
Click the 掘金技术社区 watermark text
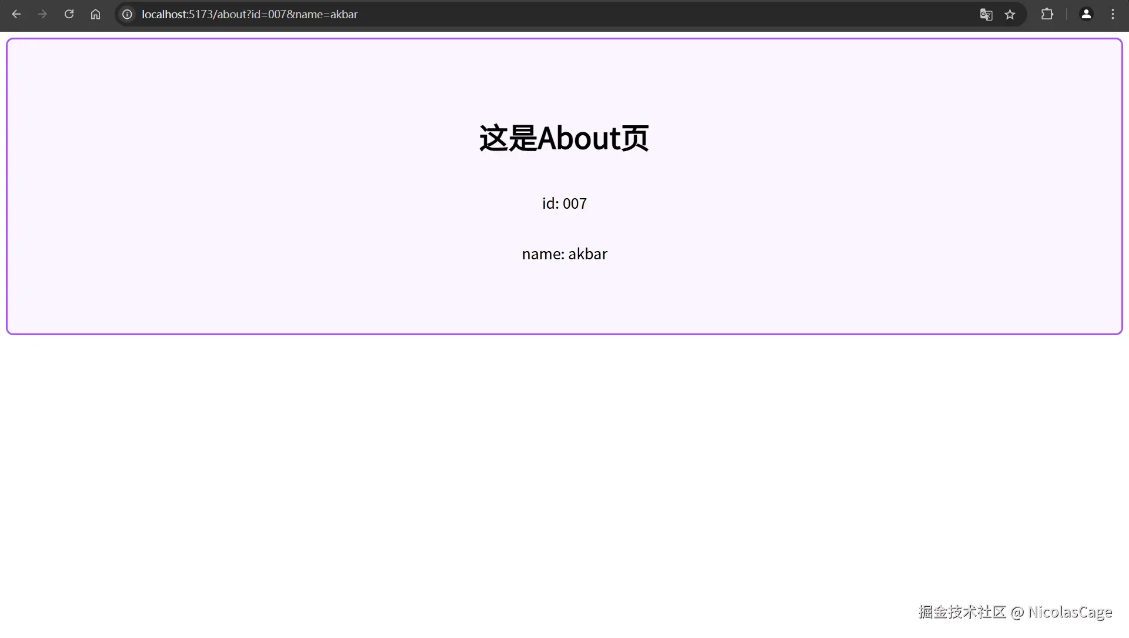click(962, 612)
